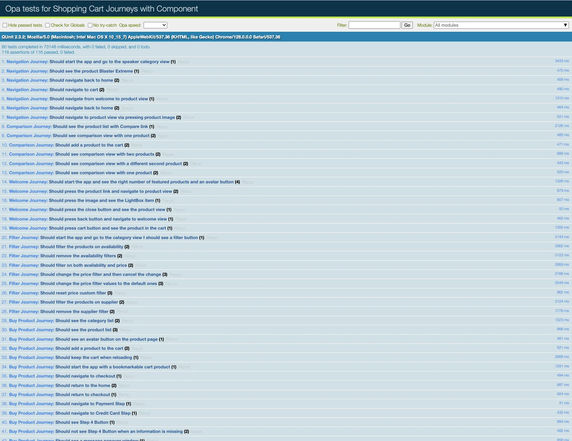
Task: Rerun test 1 speaker category view
Action: click(183, 62)
